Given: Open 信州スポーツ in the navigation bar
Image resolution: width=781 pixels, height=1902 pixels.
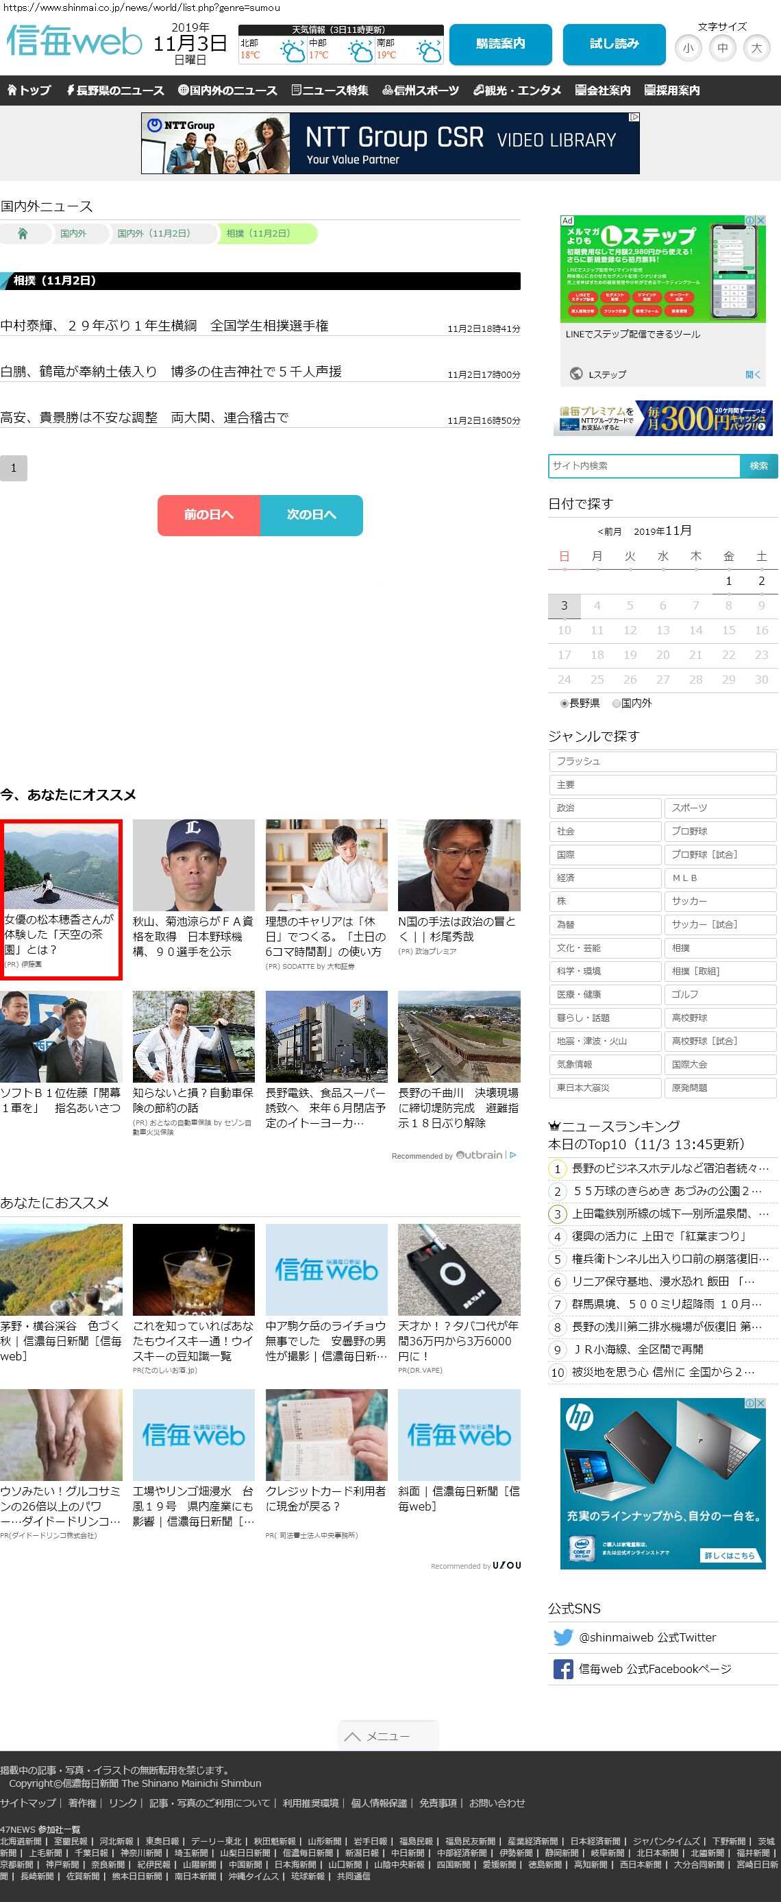Looking at the screenshot, I should pos(421,90).
